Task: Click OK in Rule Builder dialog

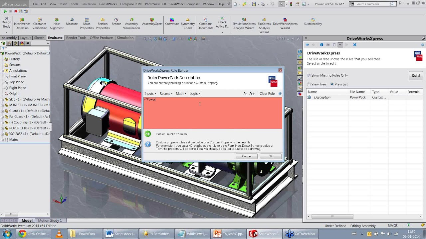Action: click(x=271, y=156)
